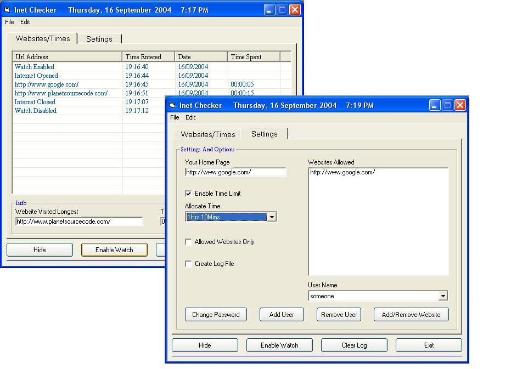Click the Add/Remove Website button
Image resolution: width=528 pixels, height=369 pixels.
click(x=411, y=315)
